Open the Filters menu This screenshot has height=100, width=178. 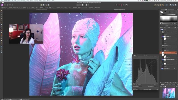(41, 1)
